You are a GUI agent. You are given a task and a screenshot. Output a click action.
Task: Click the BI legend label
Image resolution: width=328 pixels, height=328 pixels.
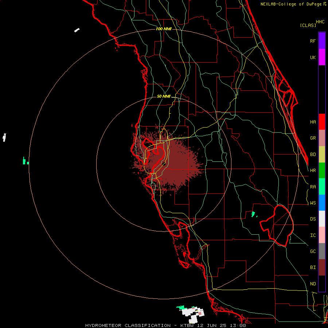pos(313,268)
